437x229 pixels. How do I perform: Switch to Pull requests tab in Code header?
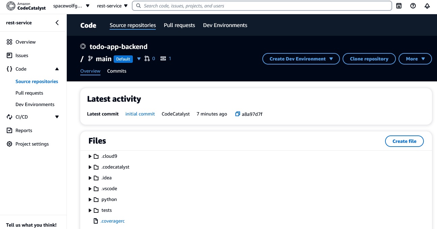pyautogui.click(x=179, y=25)
